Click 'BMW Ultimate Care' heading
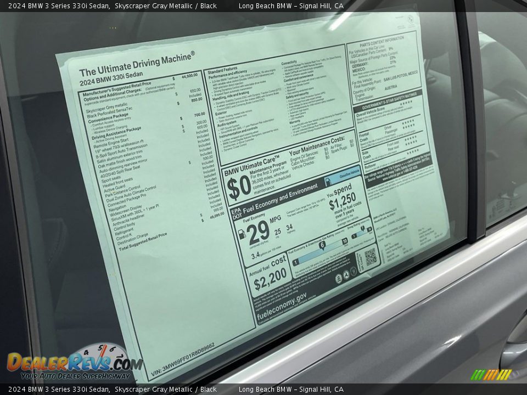The width and height of the screenshot is (527, 395). (x=252, y=166)
